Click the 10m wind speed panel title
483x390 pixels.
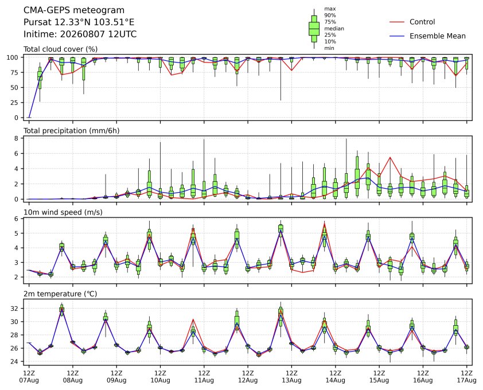(x=63, y=213)
